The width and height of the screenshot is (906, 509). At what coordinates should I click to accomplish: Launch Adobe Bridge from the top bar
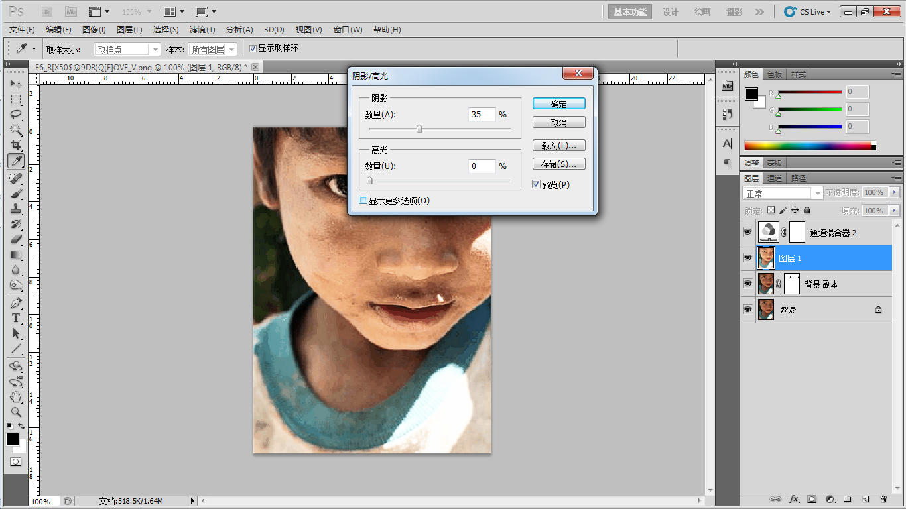pos(47,11)
